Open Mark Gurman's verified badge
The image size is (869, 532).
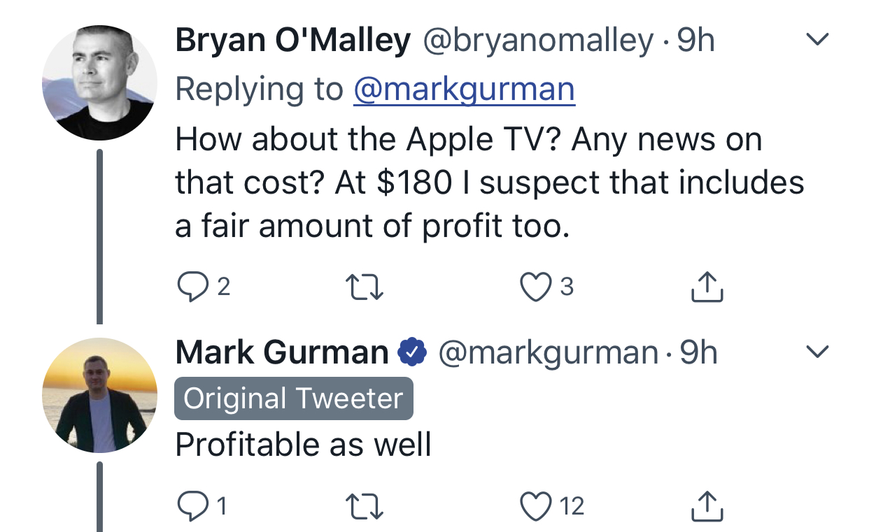412,353
